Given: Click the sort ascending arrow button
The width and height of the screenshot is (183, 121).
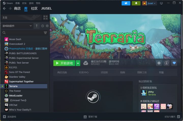Looking at the screenshot, I should tap(37, 26).
